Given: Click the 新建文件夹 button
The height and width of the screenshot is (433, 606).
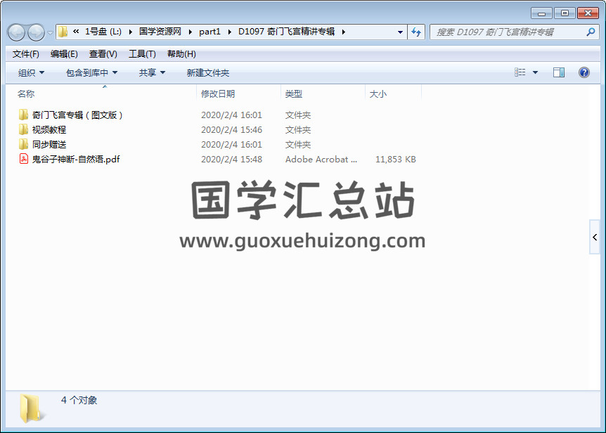Looking at the screenshot, I should click(x=207, y=73).
